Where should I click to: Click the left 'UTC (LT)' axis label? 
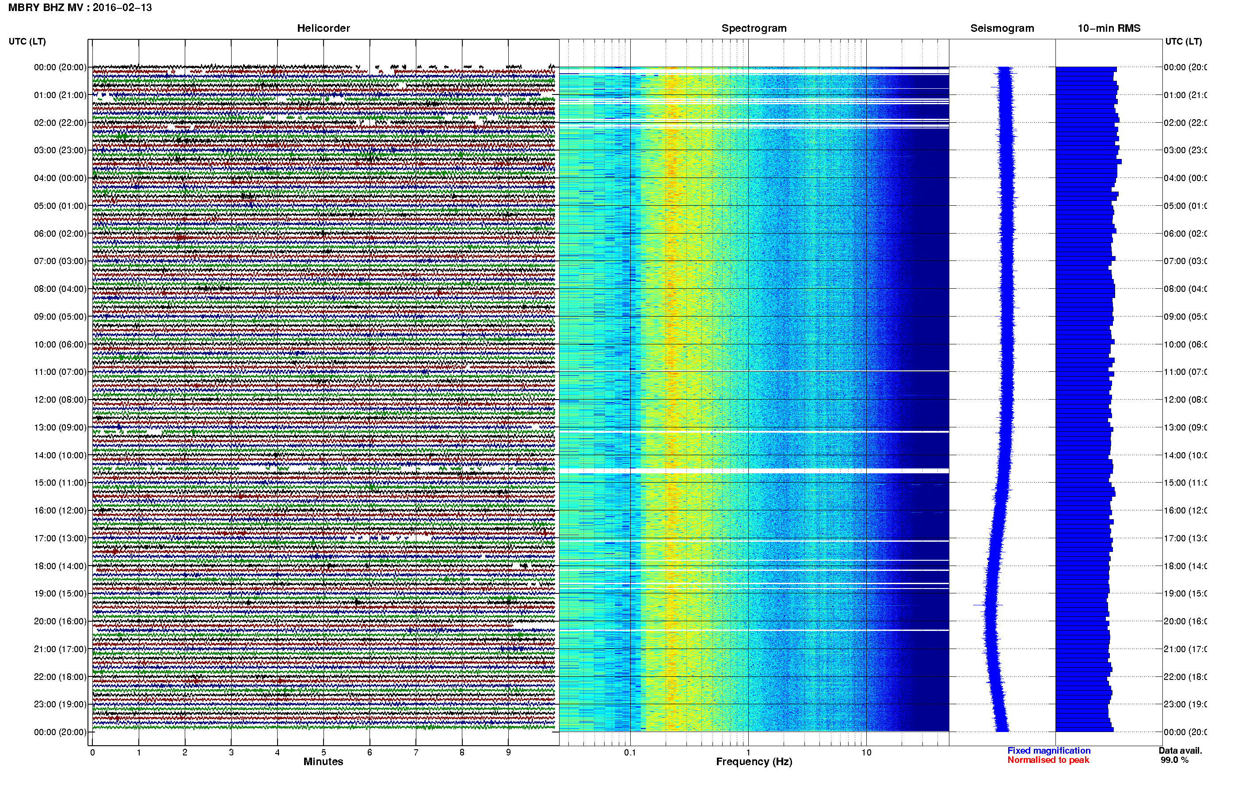pos(27,42)
